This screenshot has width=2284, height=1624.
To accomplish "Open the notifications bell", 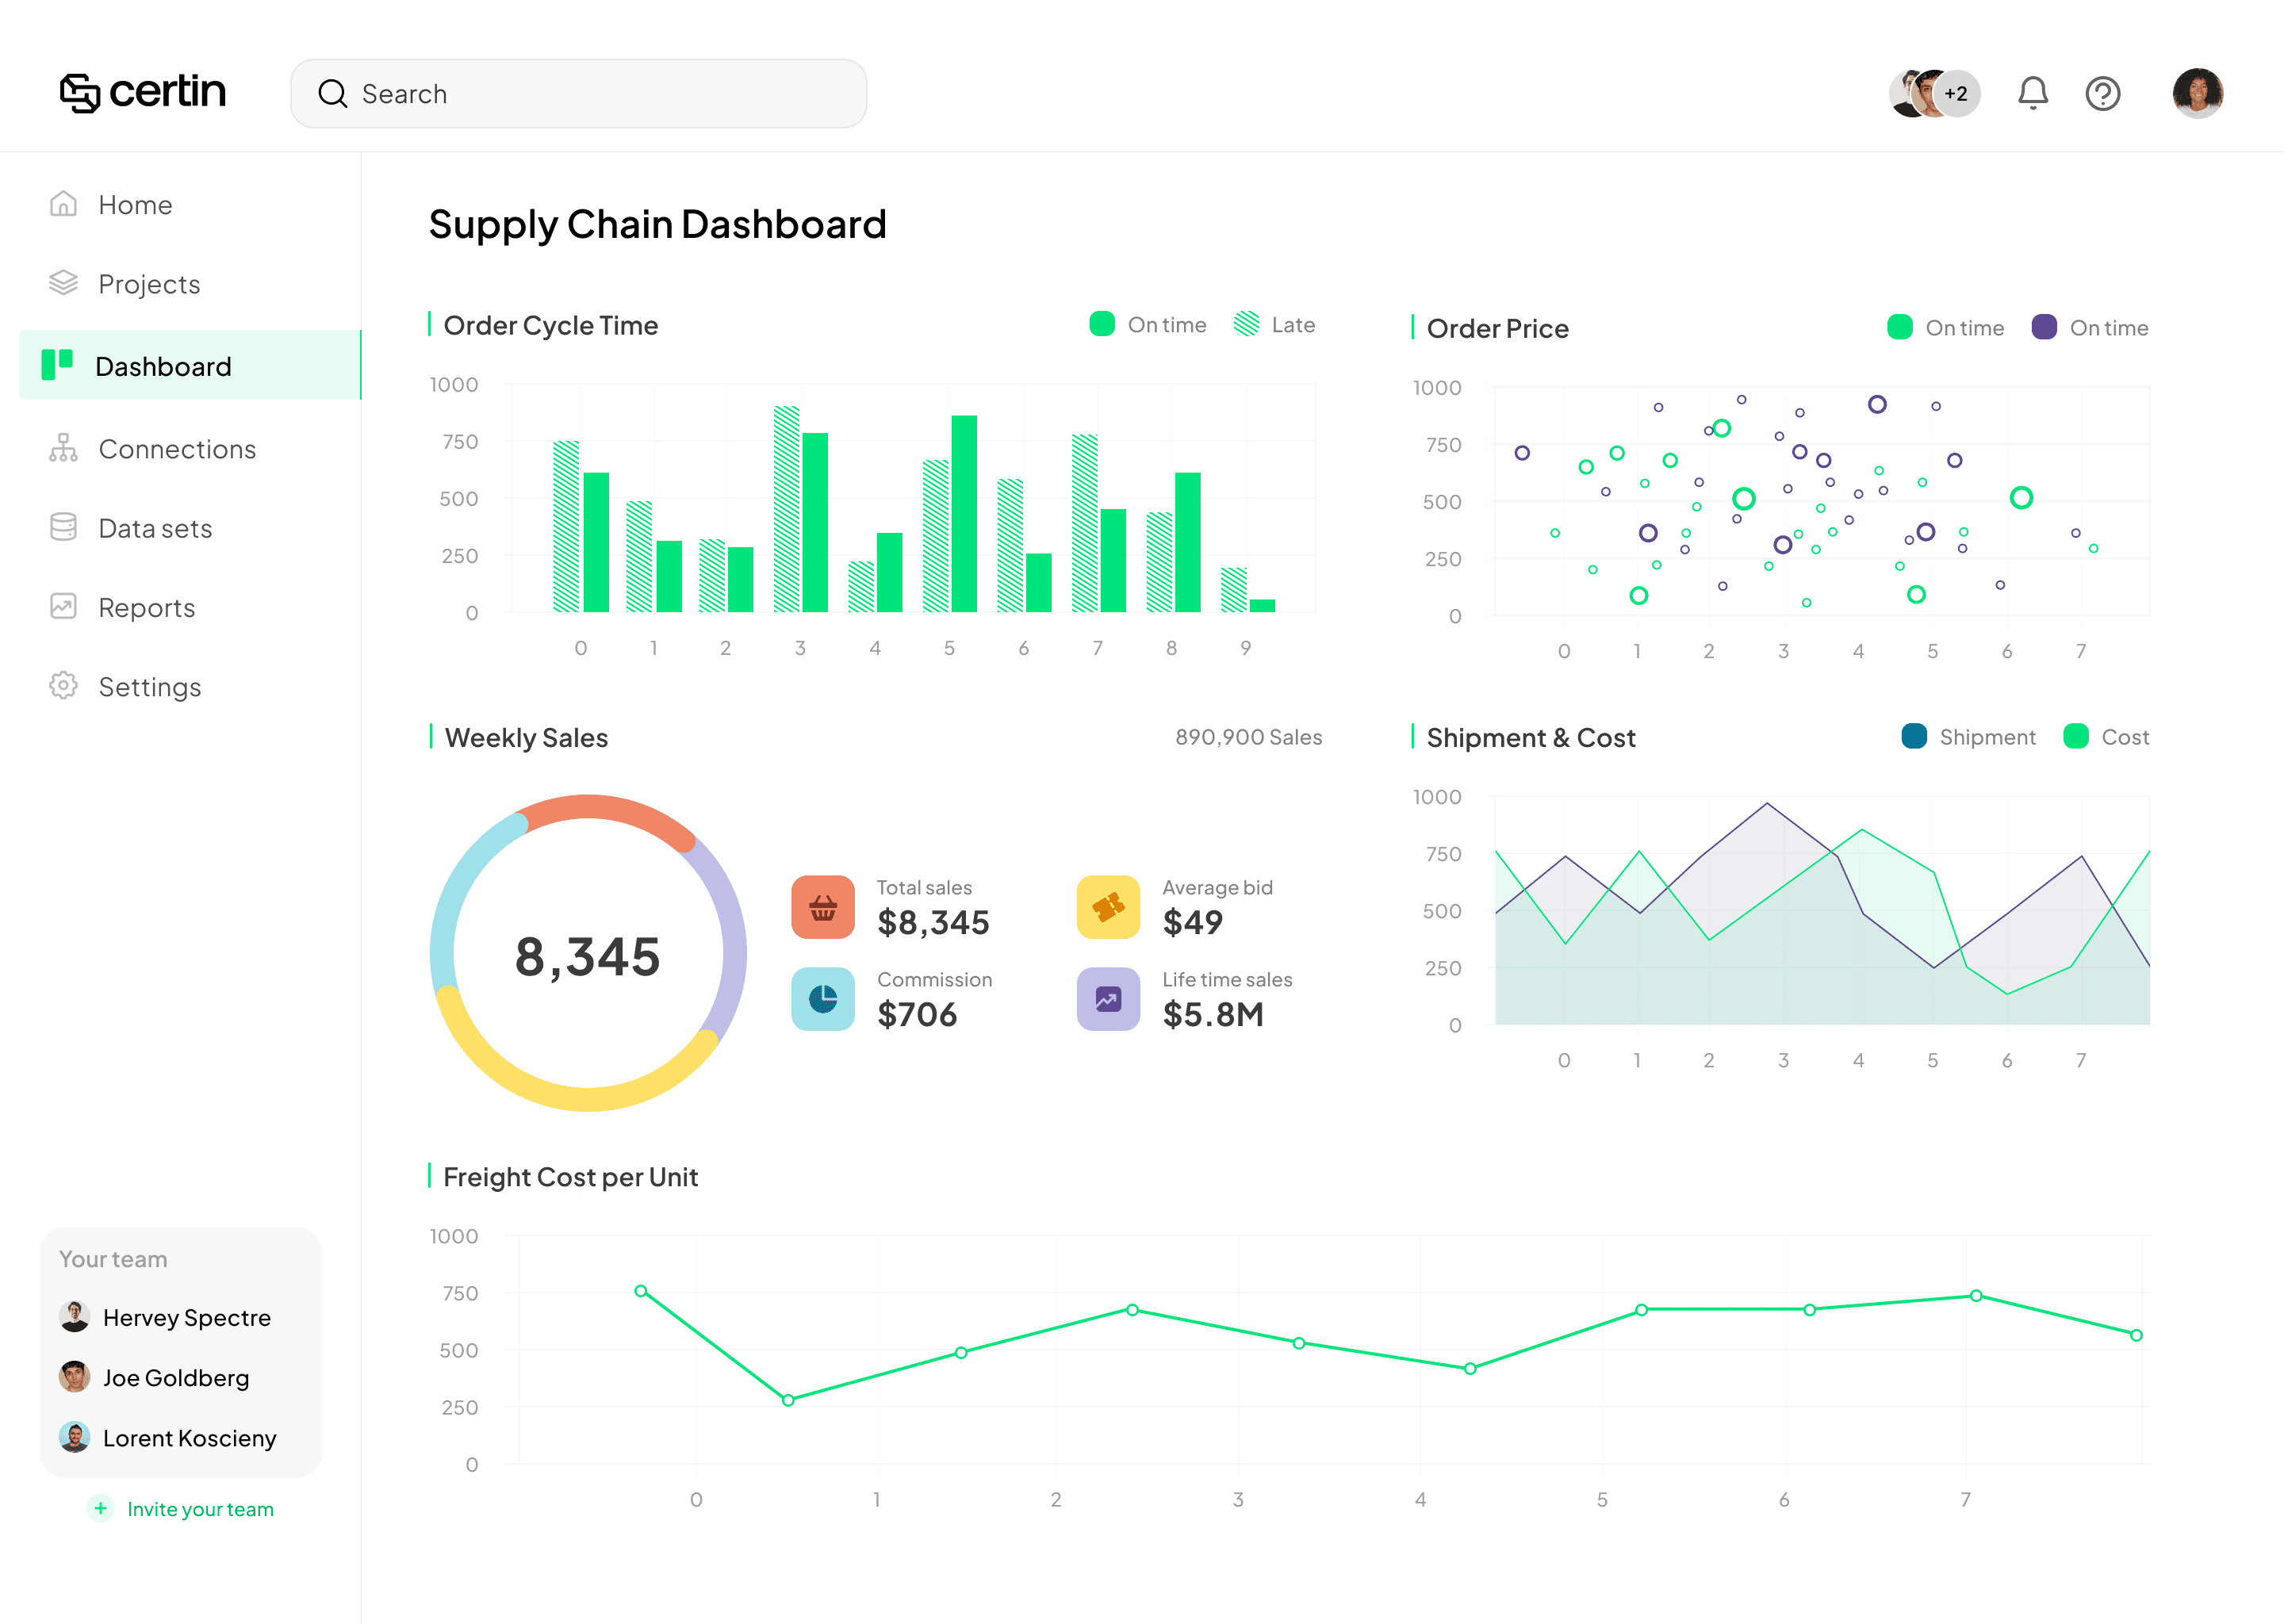I will point(2032,93).
